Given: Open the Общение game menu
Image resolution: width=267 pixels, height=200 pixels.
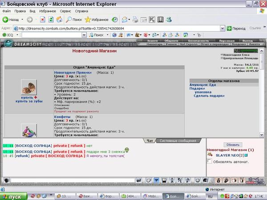Looking at the screenshot, I should [171, 41].
